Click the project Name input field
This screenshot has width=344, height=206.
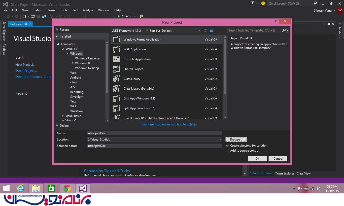154,133
